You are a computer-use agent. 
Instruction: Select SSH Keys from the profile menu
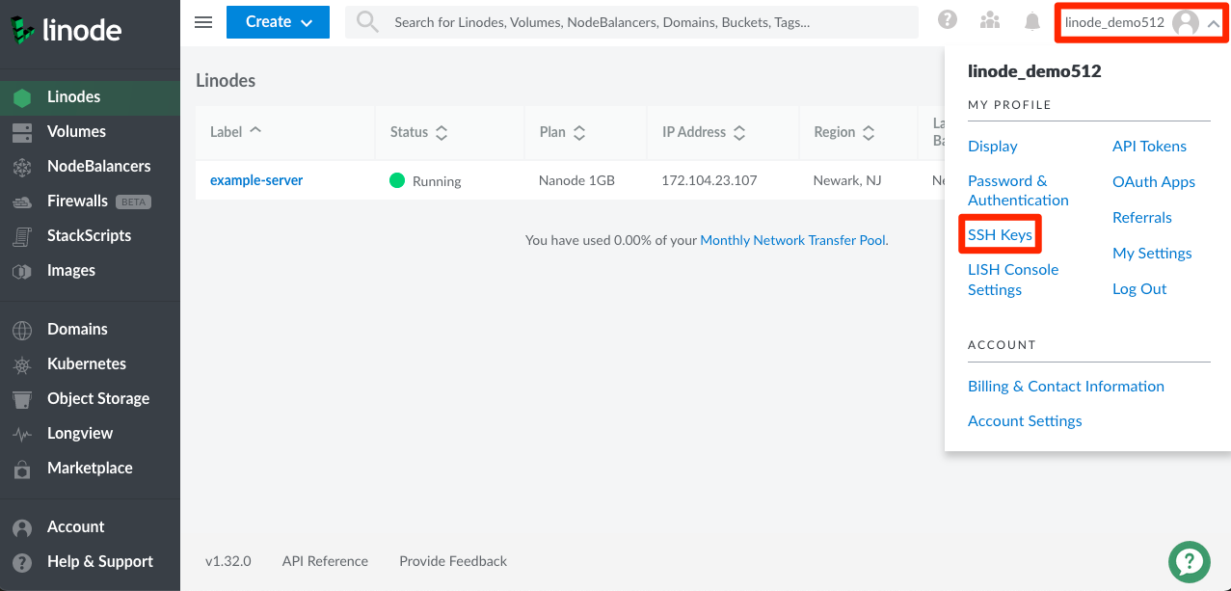click(1000, 233)
